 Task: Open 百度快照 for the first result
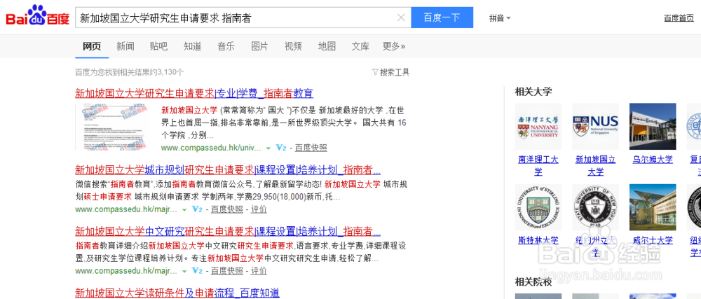[x=311, y=148]
